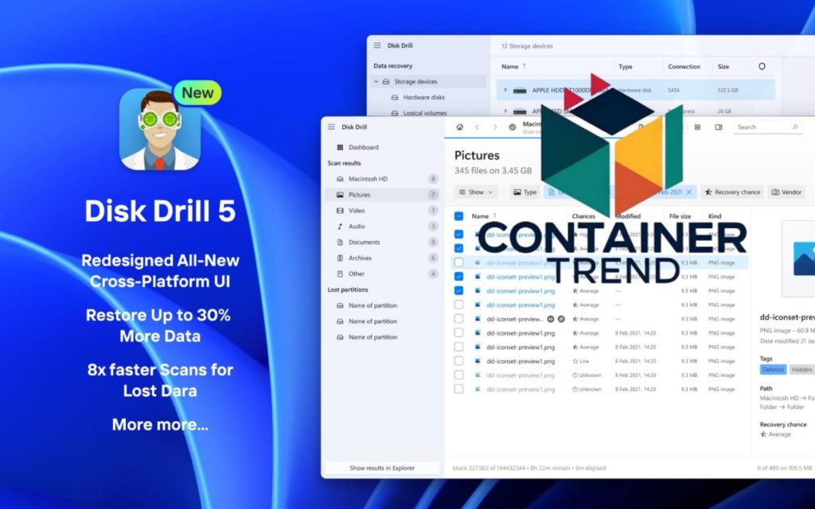
Task: Click the Kind column header
Action: coord(715,216)
